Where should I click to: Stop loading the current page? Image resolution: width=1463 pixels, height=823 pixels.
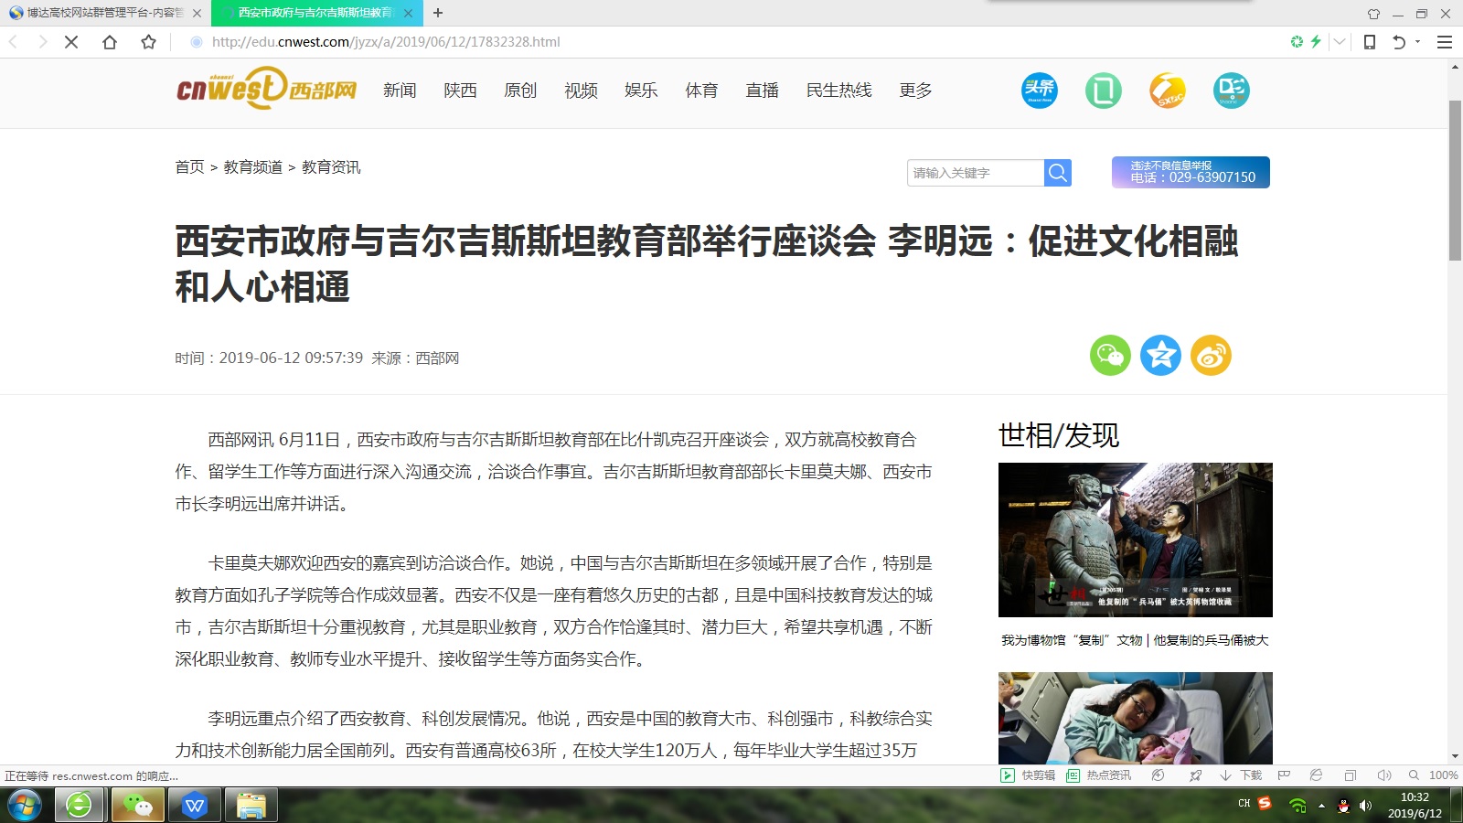(x=71, y=42)
